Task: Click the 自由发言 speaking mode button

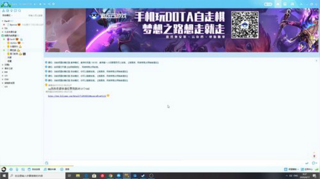Action: click(x=34, y=169)
